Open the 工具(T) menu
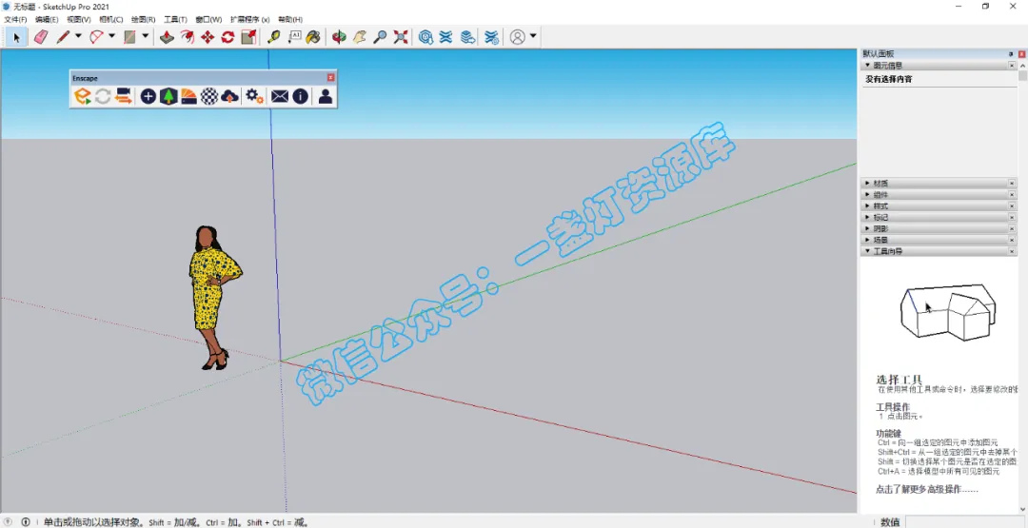Image resolution: width=1028 pixels, height=528 pixels. 175,20
